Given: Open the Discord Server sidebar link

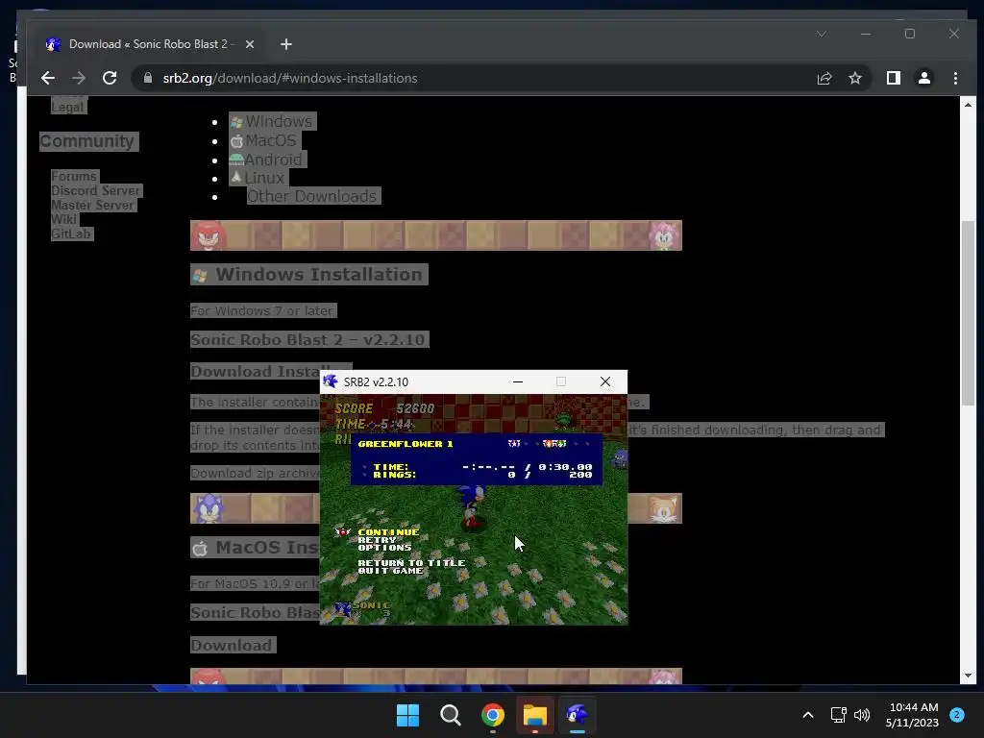Looking at the screenshot, I should point(95,190).
